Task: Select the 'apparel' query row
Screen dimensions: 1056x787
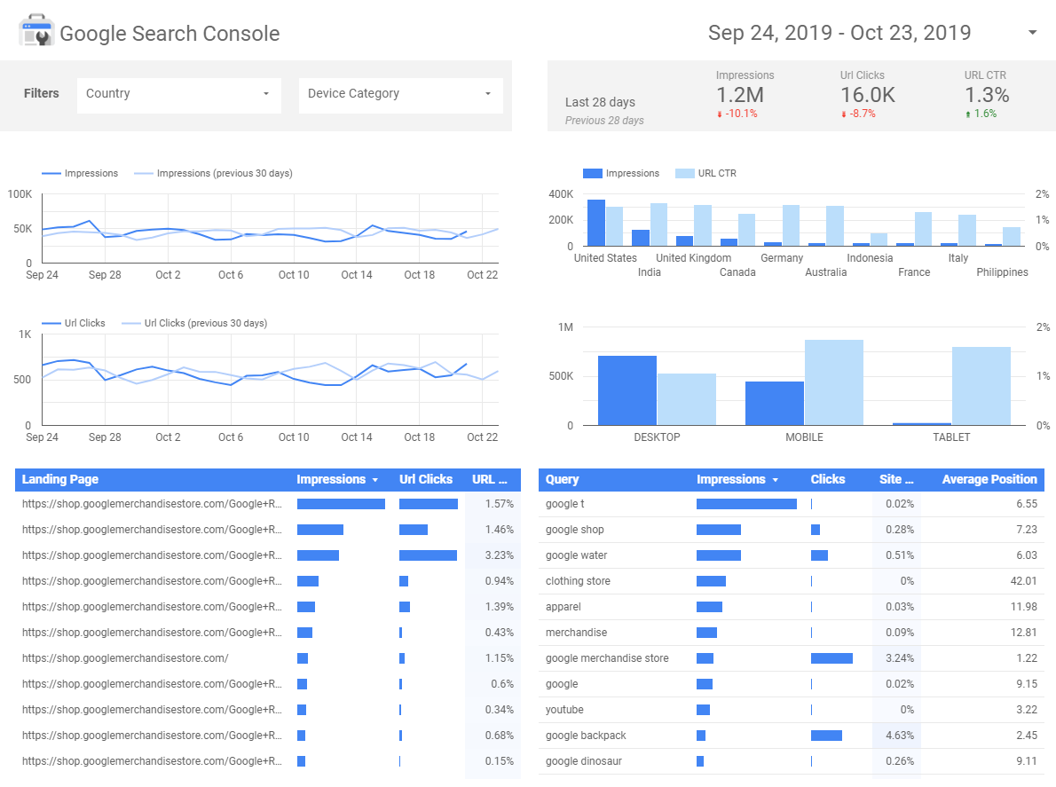Action: (792, 607)
